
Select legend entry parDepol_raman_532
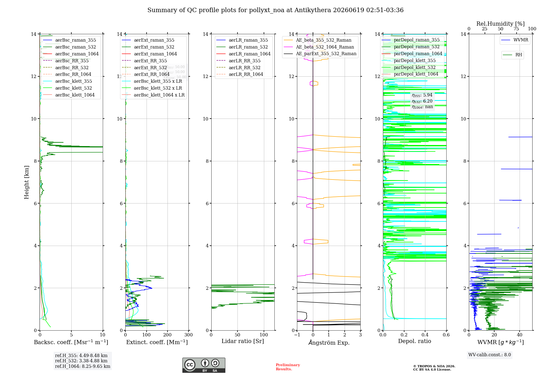click(411, 47)
